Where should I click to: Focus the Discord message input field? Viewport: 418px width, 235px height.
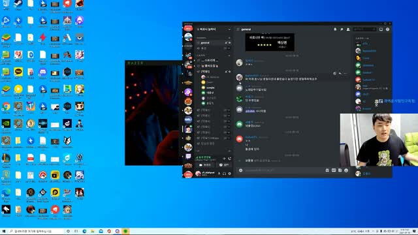coord(283,170)
